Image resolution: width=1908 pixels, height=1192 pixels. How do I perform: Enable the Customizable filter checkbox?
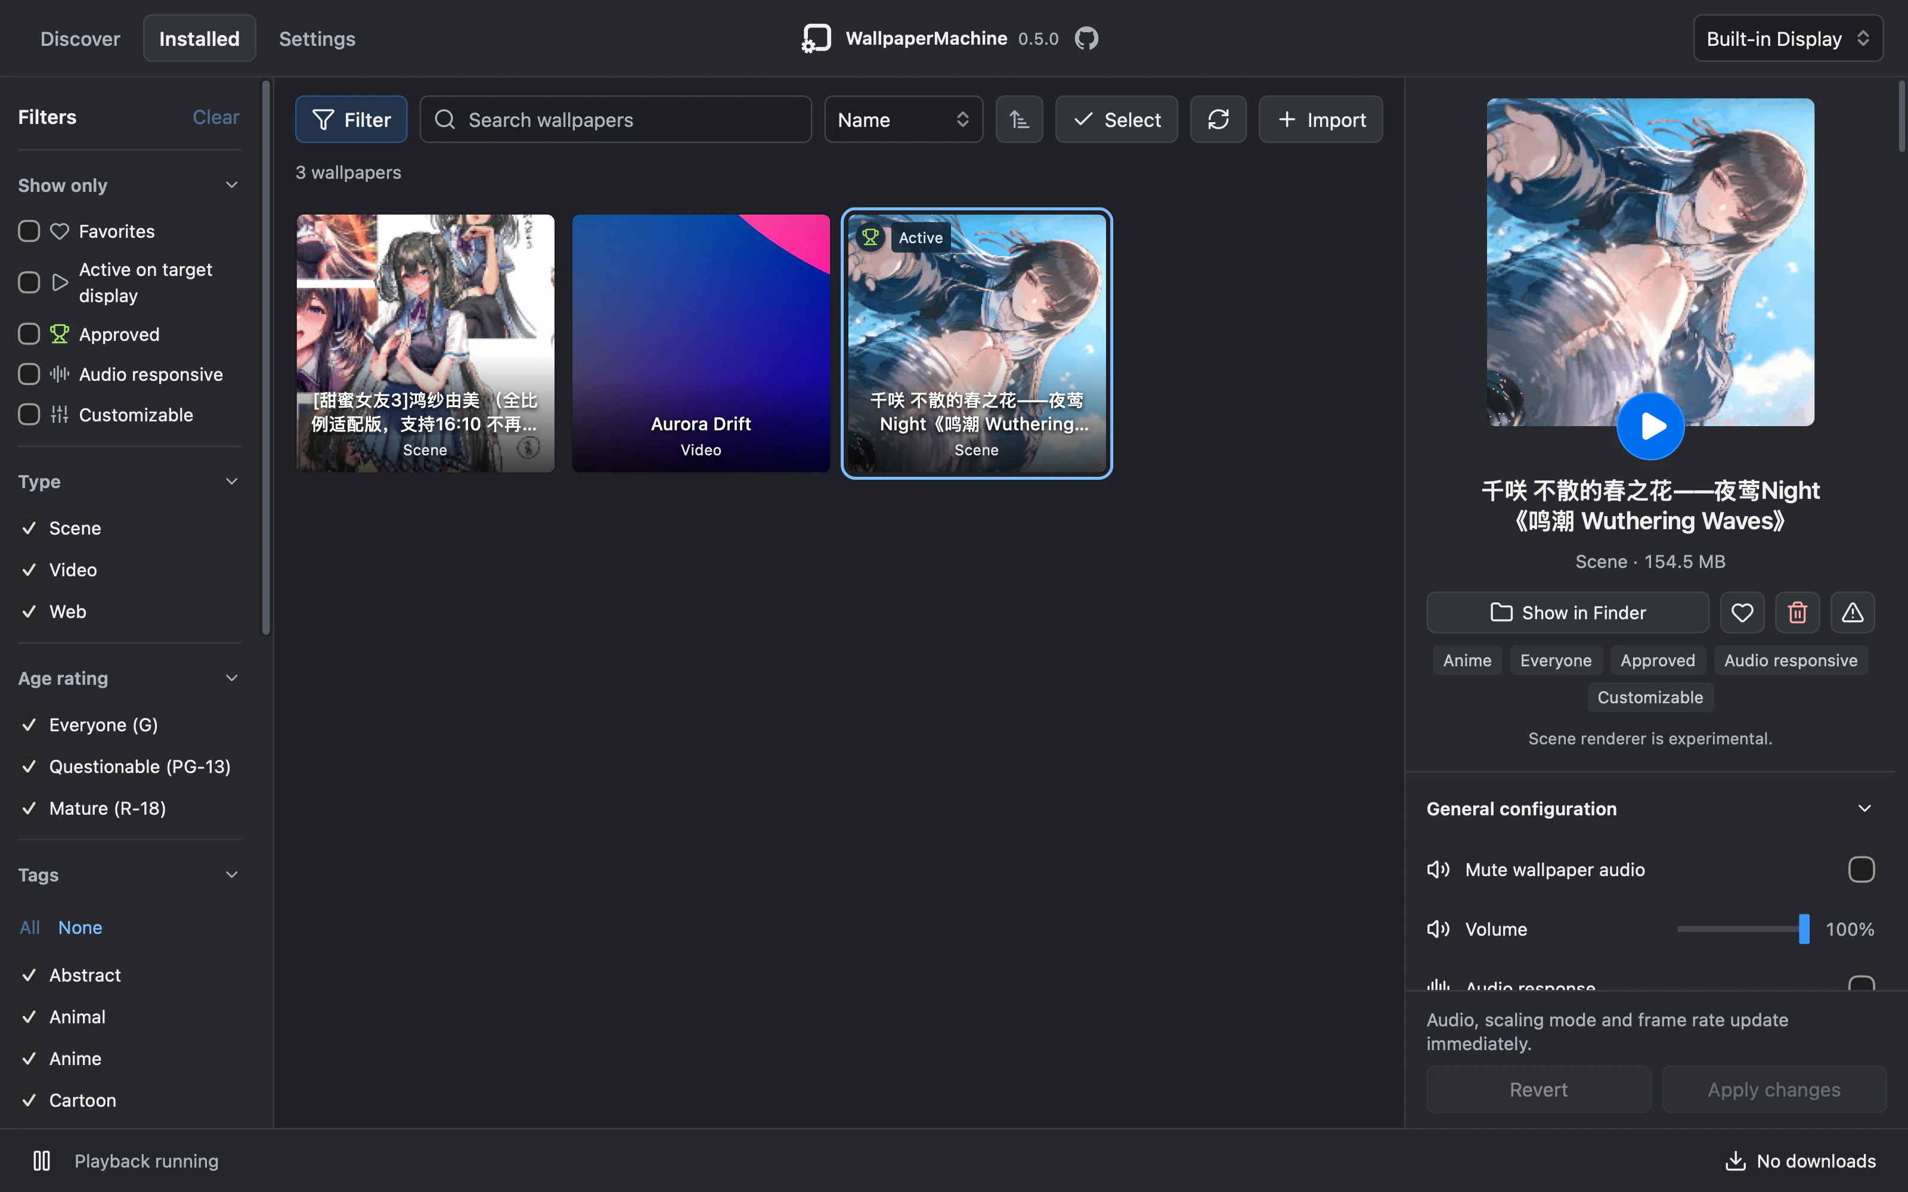pyautogui.click(x=29, y=414)
